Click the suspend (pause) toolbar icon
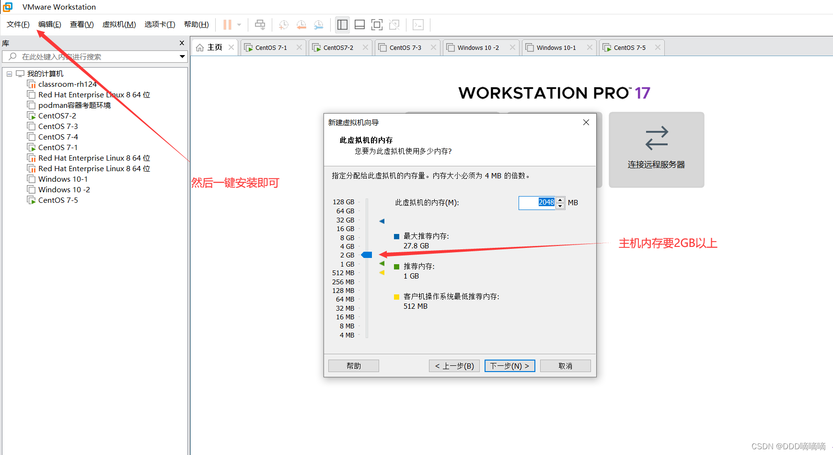 (227, 24)
